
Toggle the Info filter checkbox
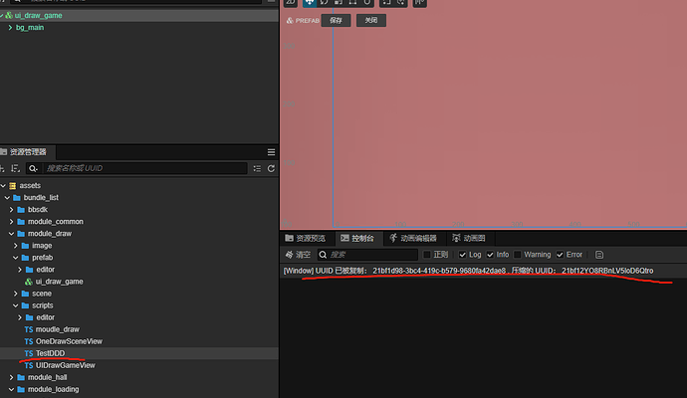tap(490, 255)
